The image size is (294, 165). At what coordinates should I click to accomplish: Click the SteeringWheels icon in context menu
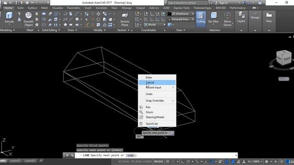pyautogui.click(x=141, y=117)
